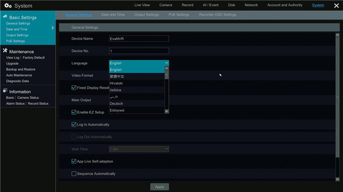Select Hrvatski in the language list
Viewport: 343px width, 192px height.
(x=137, y=83)
